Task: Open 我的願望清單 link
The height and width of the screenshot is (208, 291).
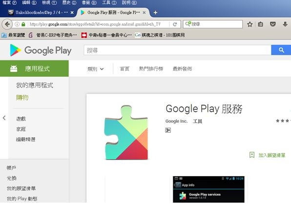Action: click(x=21, y=188)
